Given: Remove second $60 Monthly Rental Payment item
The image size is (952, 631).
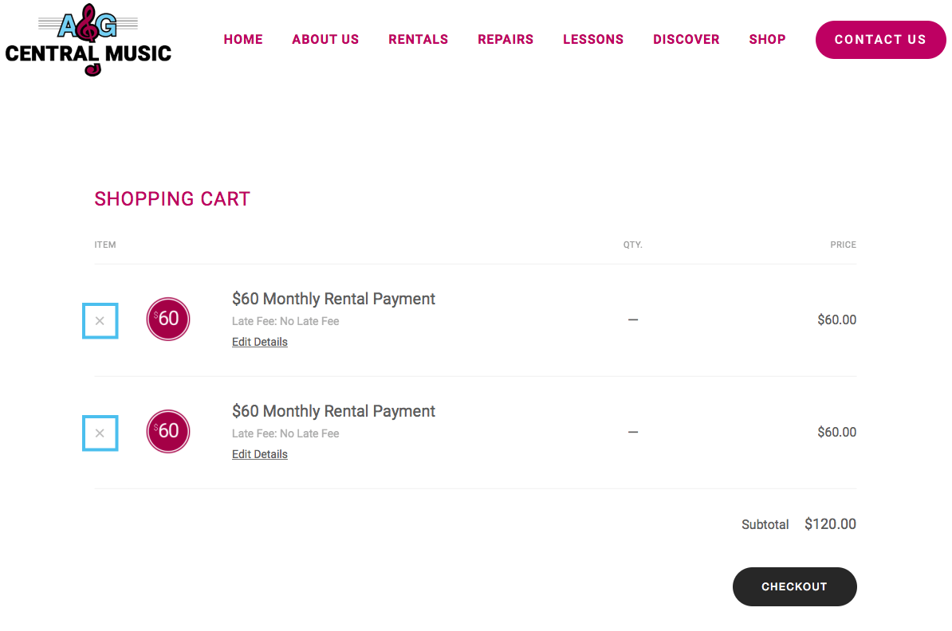Looking at the screenshot, I should click(100, 433).
